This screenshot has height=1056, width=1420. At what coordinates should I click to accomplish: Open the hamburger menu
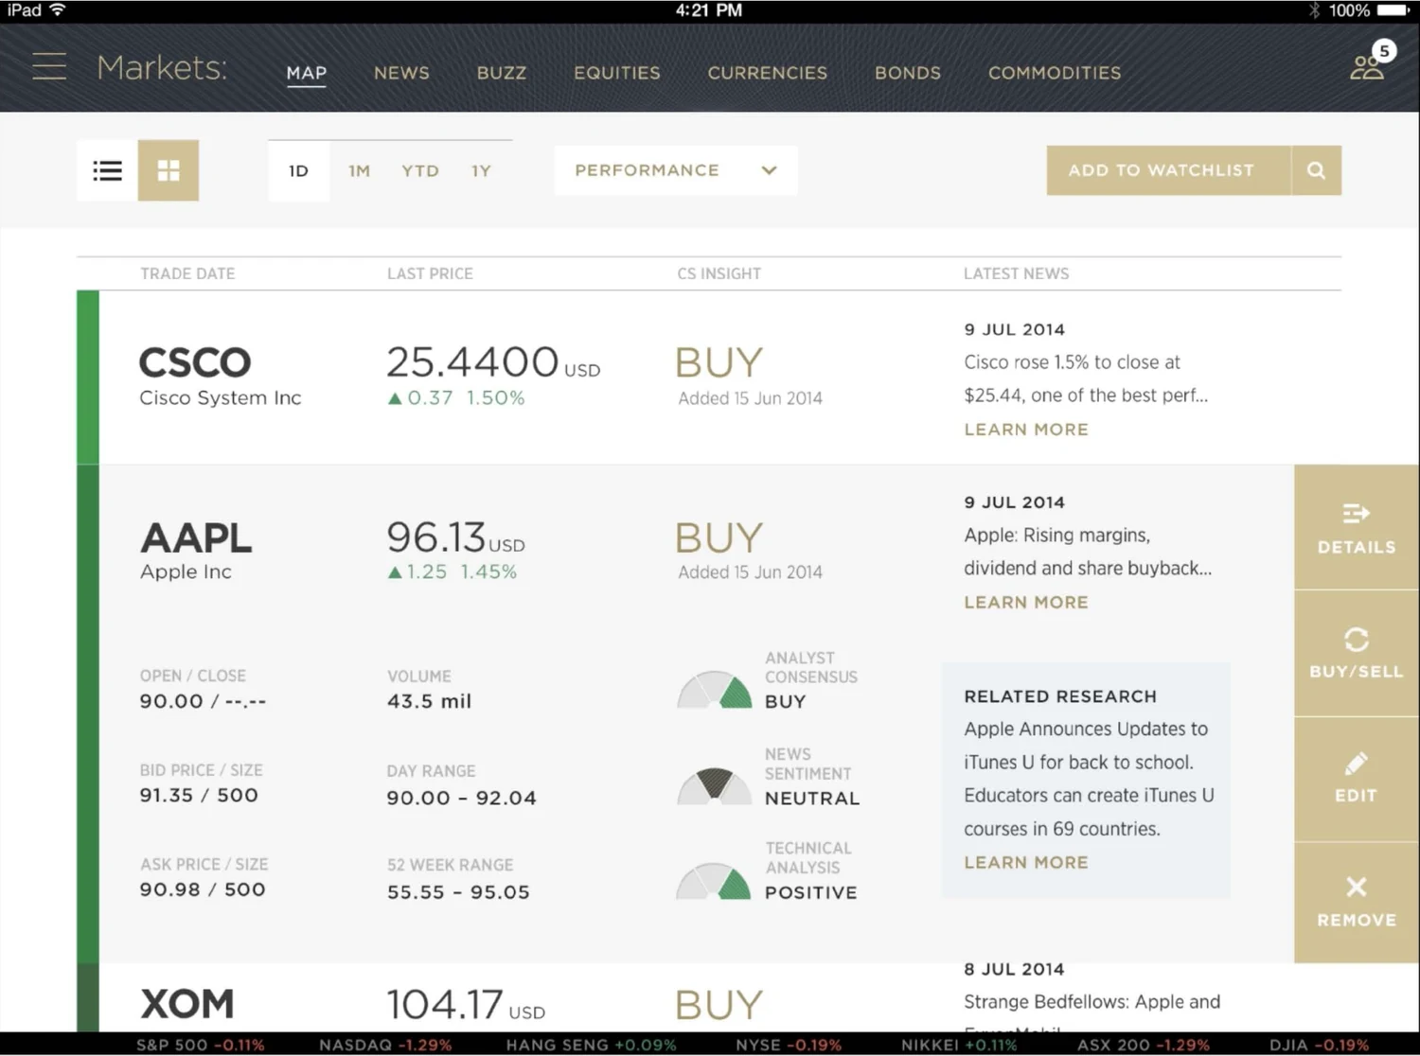pyautogui.click(x=49, y=67)
